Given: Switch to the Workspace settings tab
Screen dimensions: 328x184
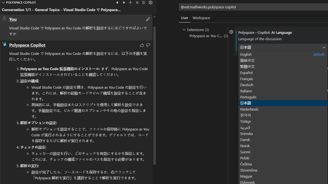Looking at the screenshot, I should (201, 18).
